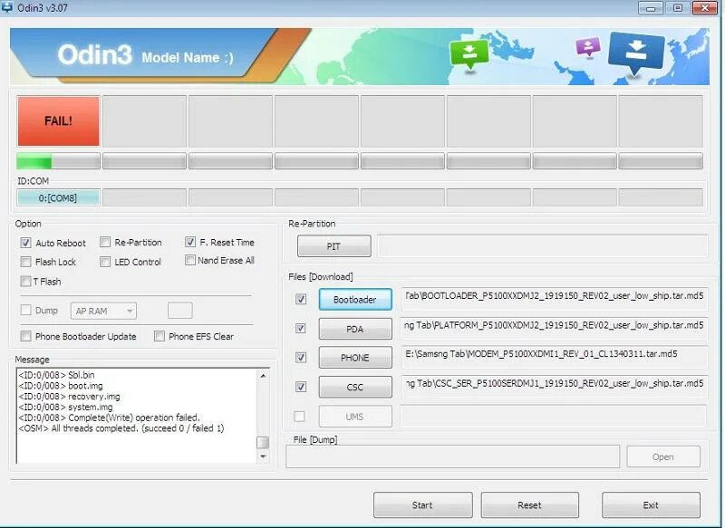Click 'Complete(Write) operation failed.' log line
The width and height of the screenshot is (725, 528).
tap(109, 418)
